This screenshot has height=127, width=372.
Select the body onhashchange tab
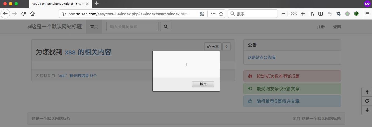coord(60,4)
